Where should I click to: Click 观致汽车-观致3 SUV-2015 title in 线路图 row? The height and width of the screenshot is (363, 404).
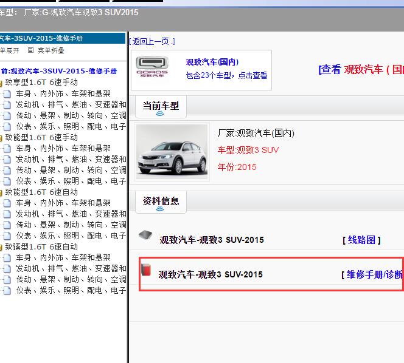[212, 240]
